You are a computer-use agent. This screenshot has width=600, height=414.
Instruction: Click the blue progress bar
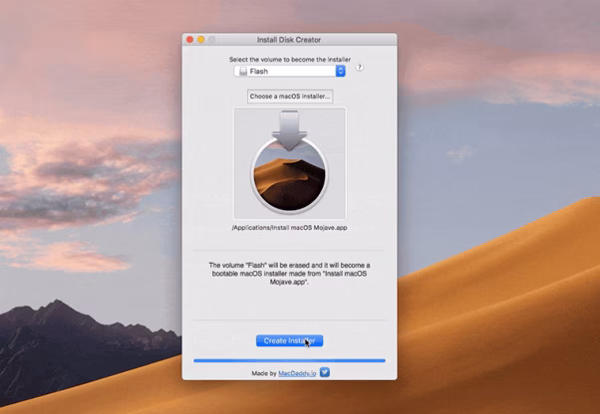click(290, 360)
